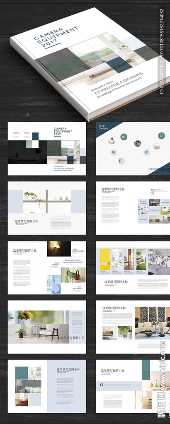
Task: Click TO PROVIDE A WORKING cover text
Action: (x=118, y=83)
